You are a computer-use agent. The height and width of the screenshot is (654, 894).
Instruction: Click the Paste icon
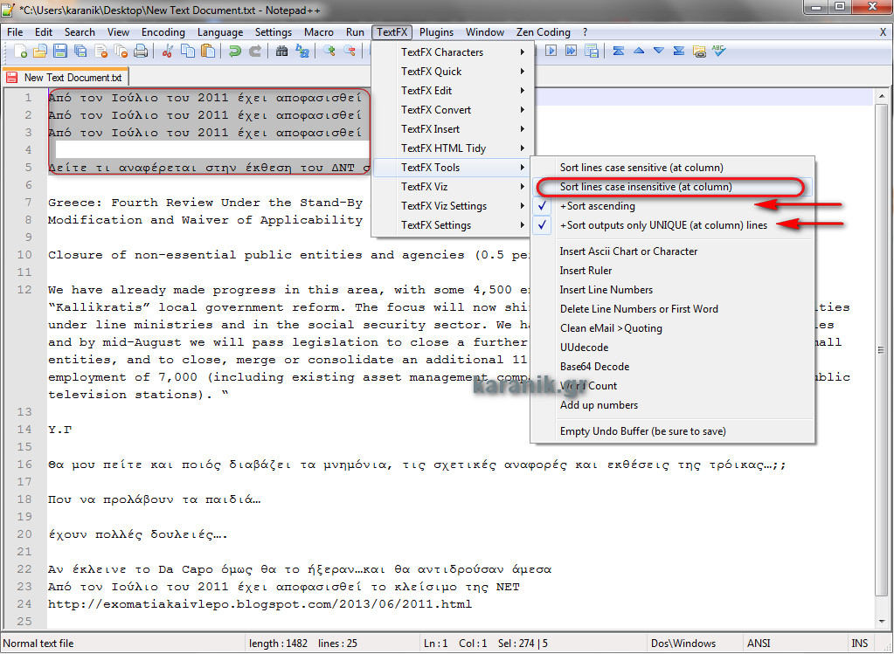[208, 51]
